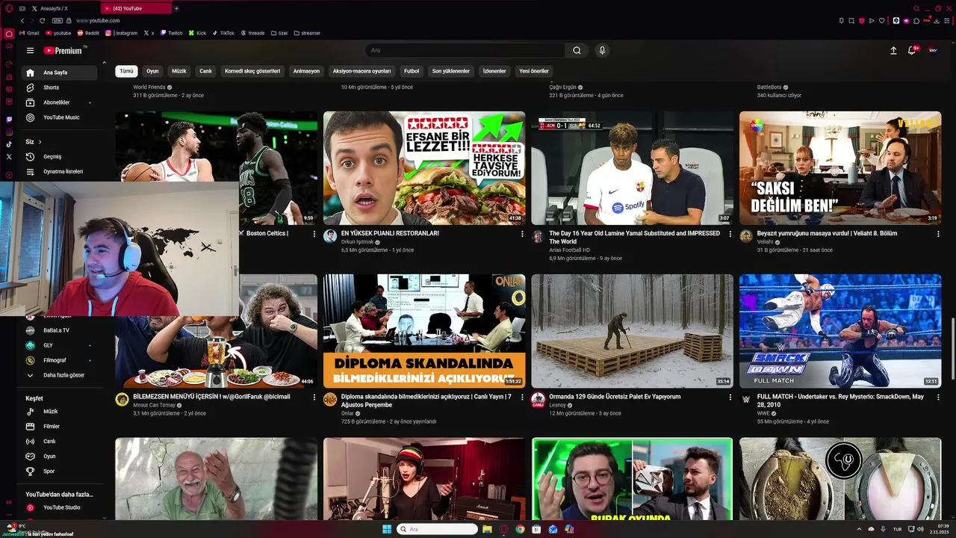
Task: Open options menu for Veliaht 8. Bölüm video
Action: pyautogui.click(x=938, y=234)
